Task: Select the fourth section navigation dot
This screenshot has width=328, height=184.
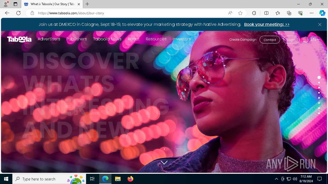Action: click(x=319, y=93)
